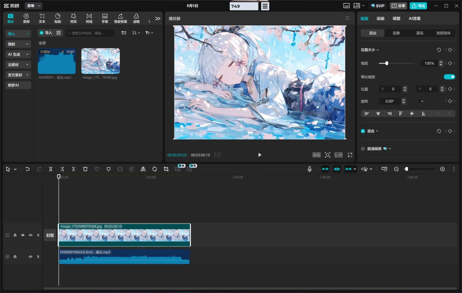Screen dimensions: 462x293
Task: Click the microphone record voiceover icon
Action: point(310,169)
